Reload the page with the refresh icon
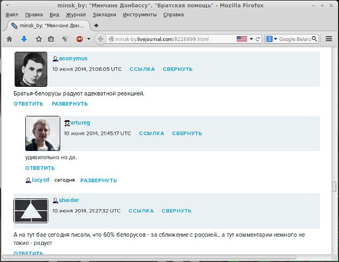This screenshot has height=262, width=339. pyautogui.click(x=258, y=39)
